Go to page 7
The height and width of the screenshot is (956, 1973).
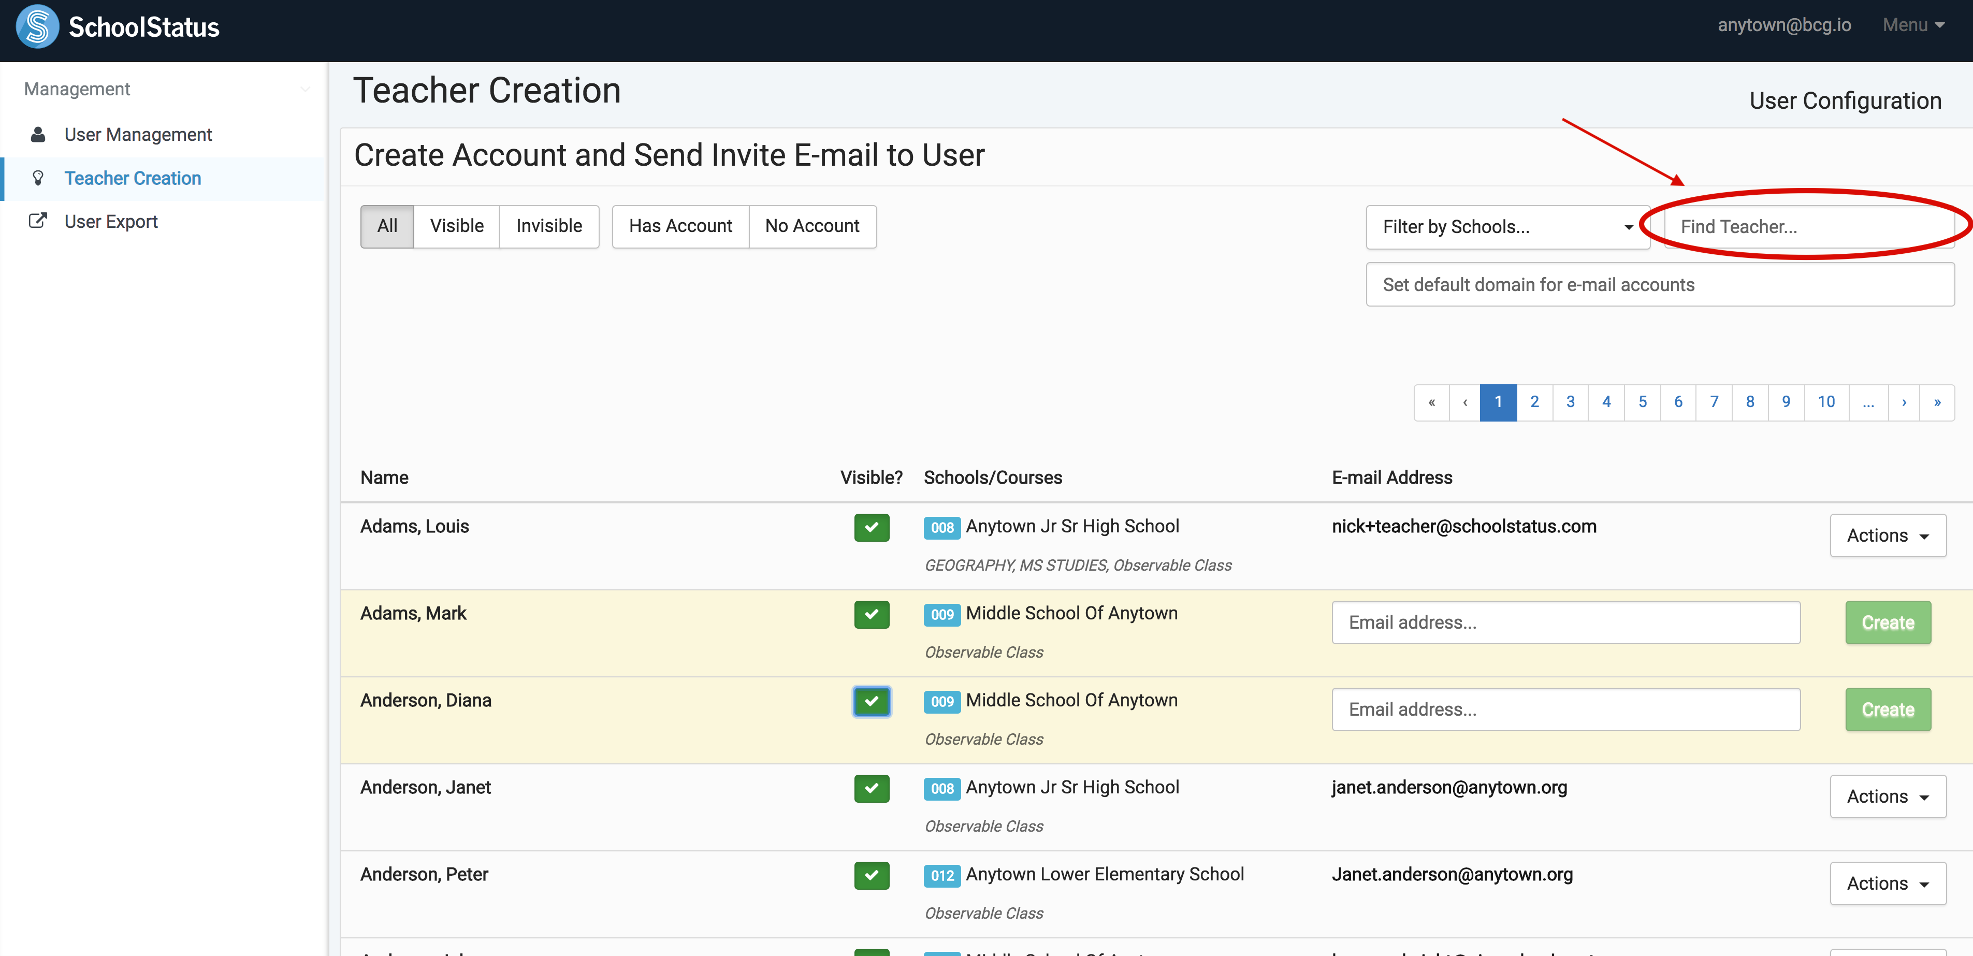pos(1714,402)
